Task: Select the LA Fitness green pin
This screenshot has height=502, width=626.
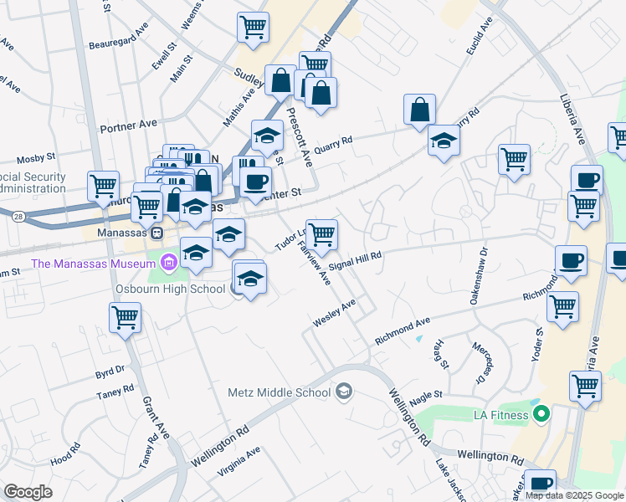Action: point(541,414)
